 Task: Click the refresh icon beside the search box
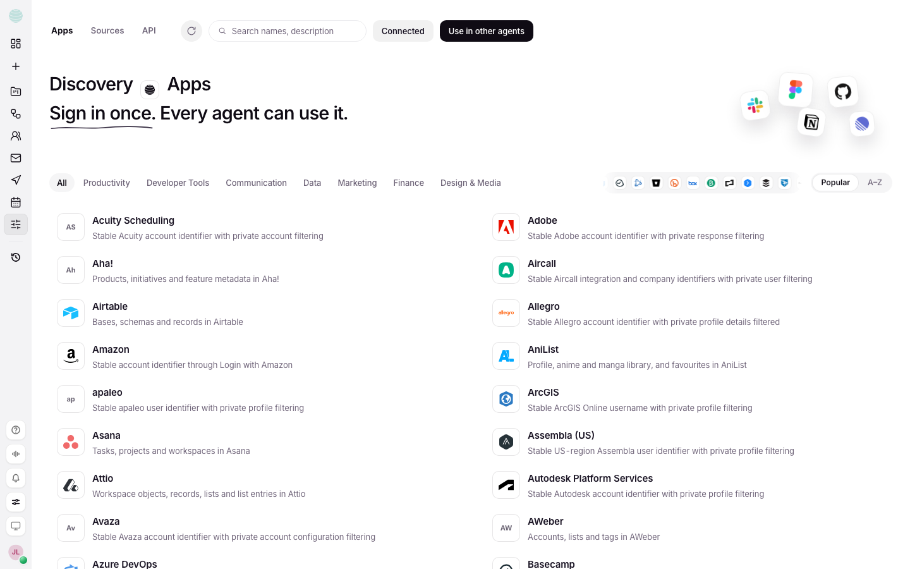coord(191,31)
